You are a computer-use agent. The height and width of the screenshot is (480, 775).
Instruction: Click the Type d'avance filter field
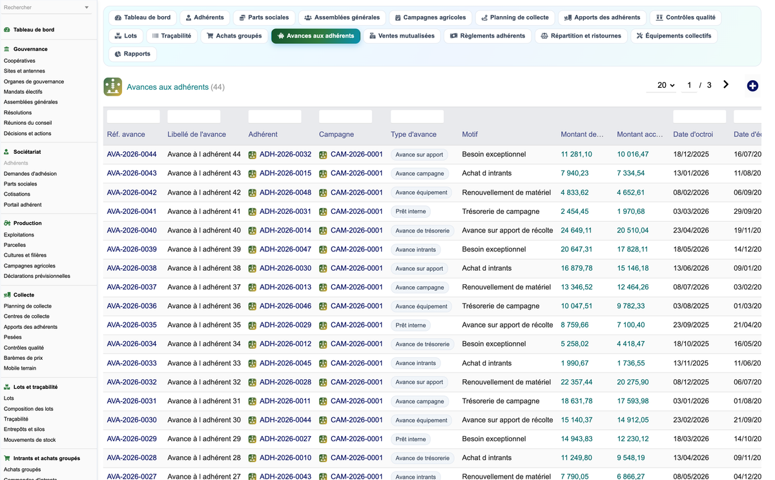[417, 116]
